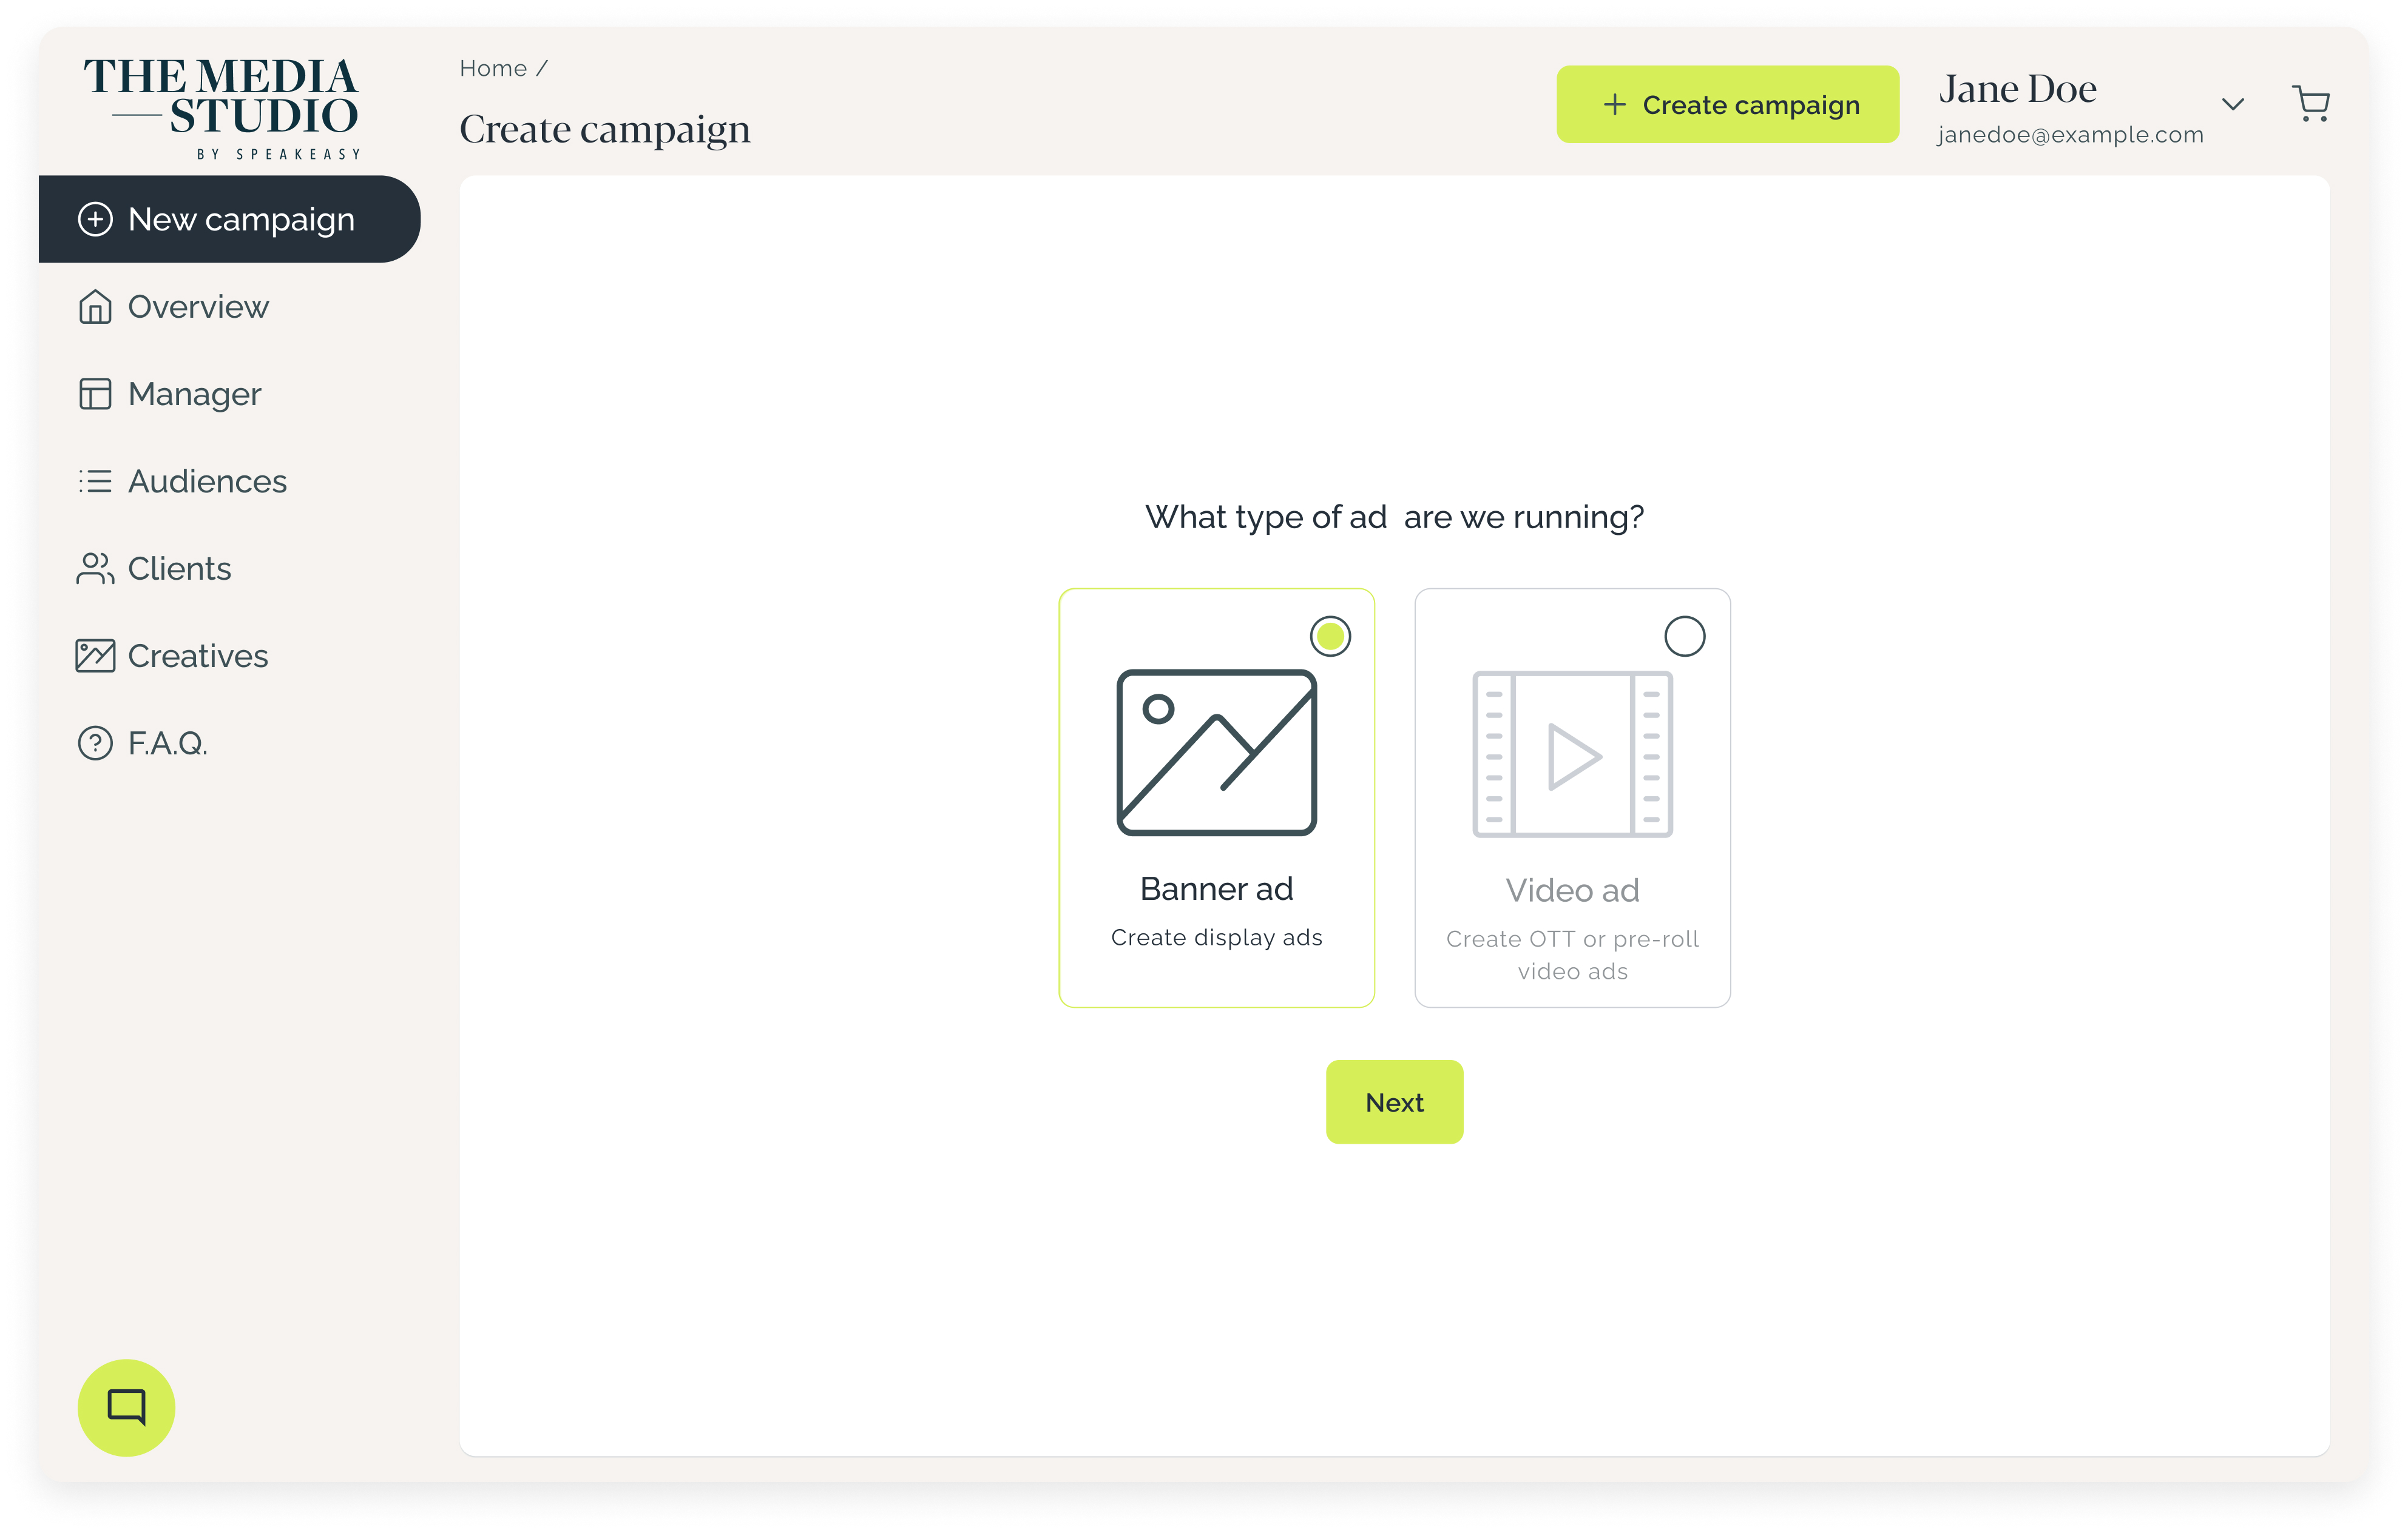The height and width of the screenshot is (1533, 2408).
Task: Click the Overview house icon
Action: 95,307
